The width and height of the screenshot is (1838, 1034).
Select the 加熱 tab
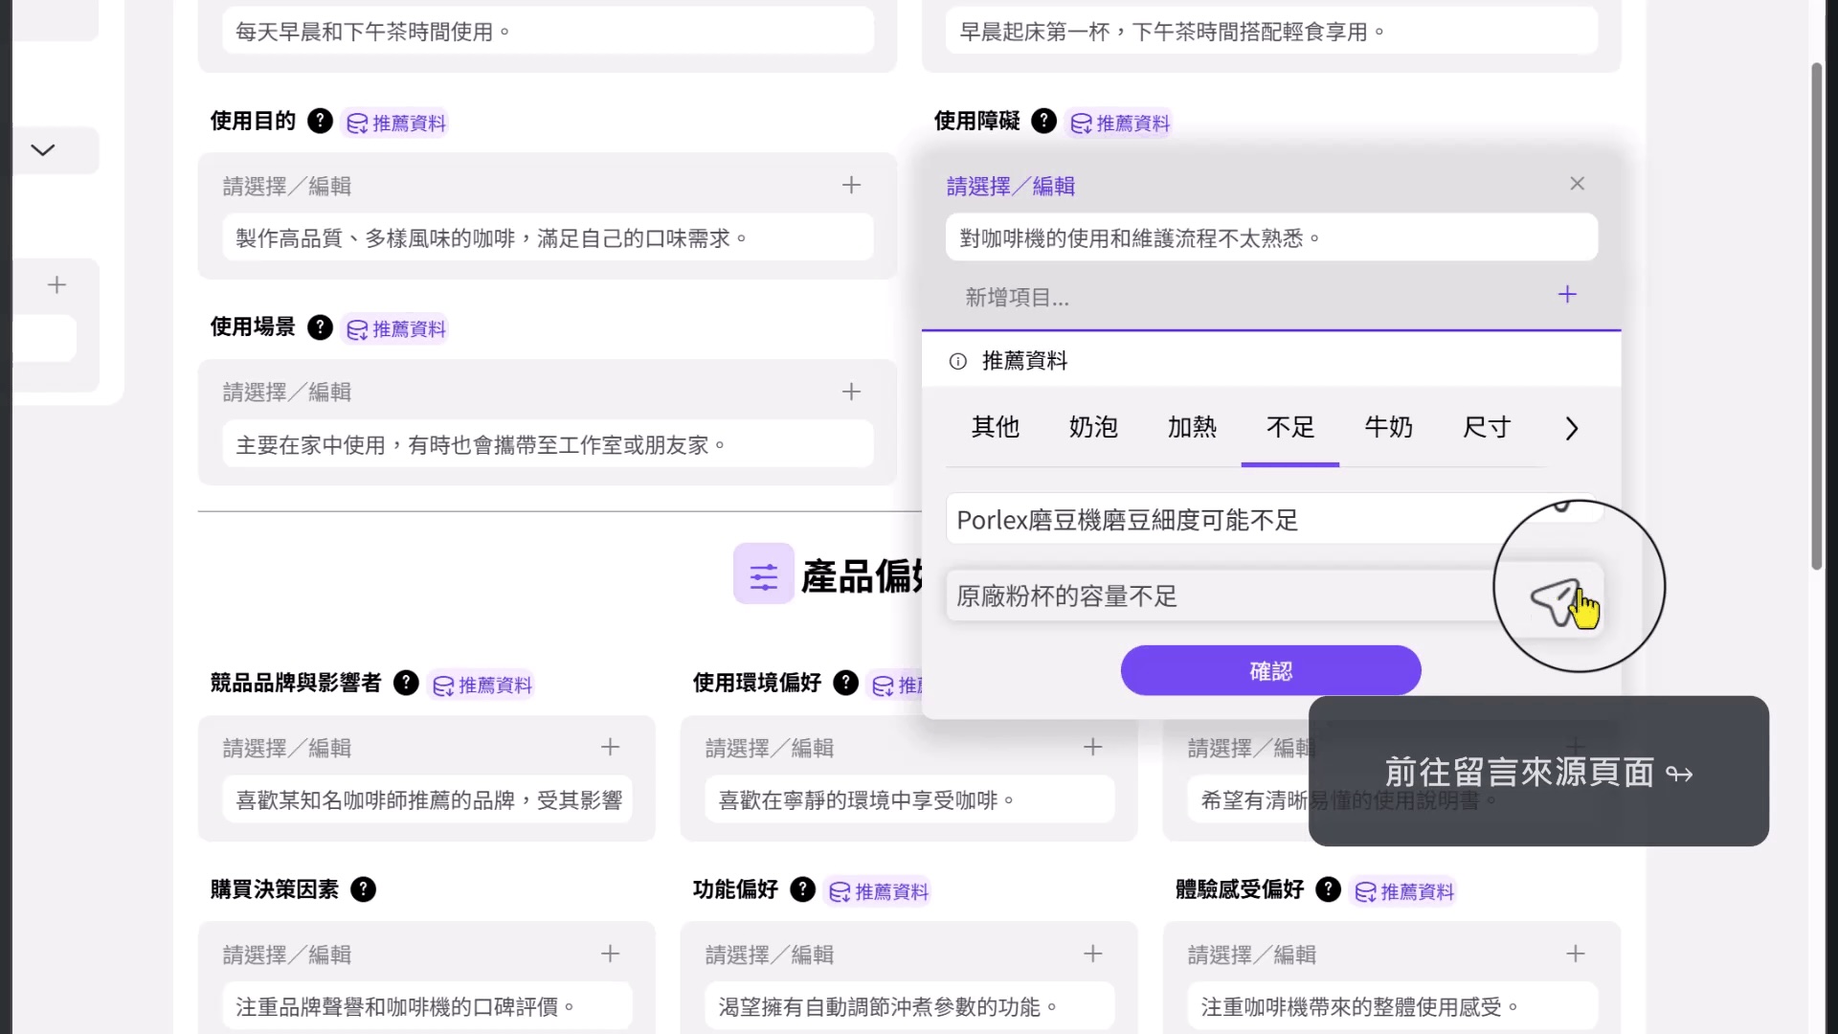[1192, 428]
